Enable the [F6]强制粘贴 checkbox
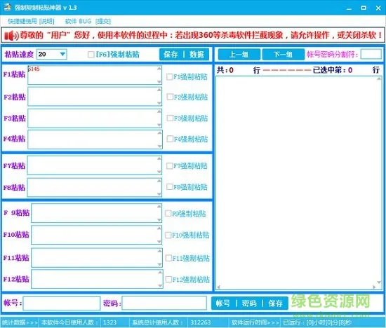The width and height of the screenshot is (386, 328). (x=91, y=55)
